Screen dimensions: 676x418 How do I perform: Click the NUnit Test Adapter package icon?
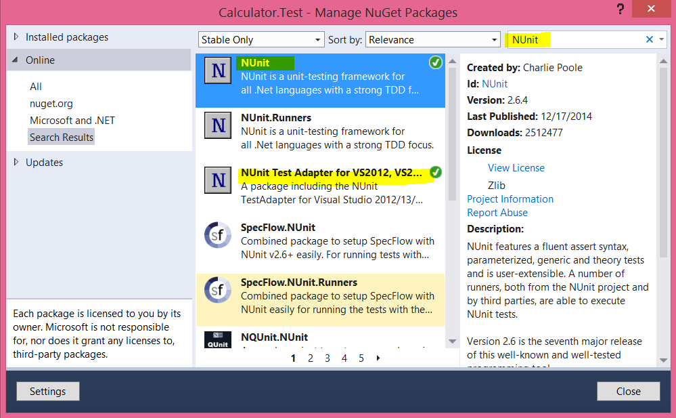click(x=218, y=180)
